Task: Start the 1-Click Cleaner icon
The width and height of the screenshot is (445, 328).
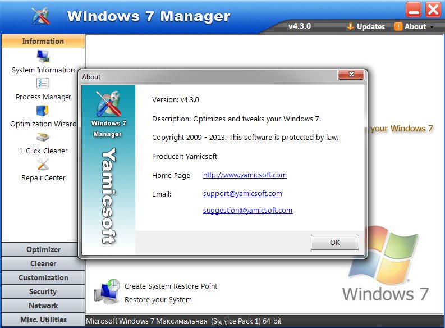Action: [43, 138]
